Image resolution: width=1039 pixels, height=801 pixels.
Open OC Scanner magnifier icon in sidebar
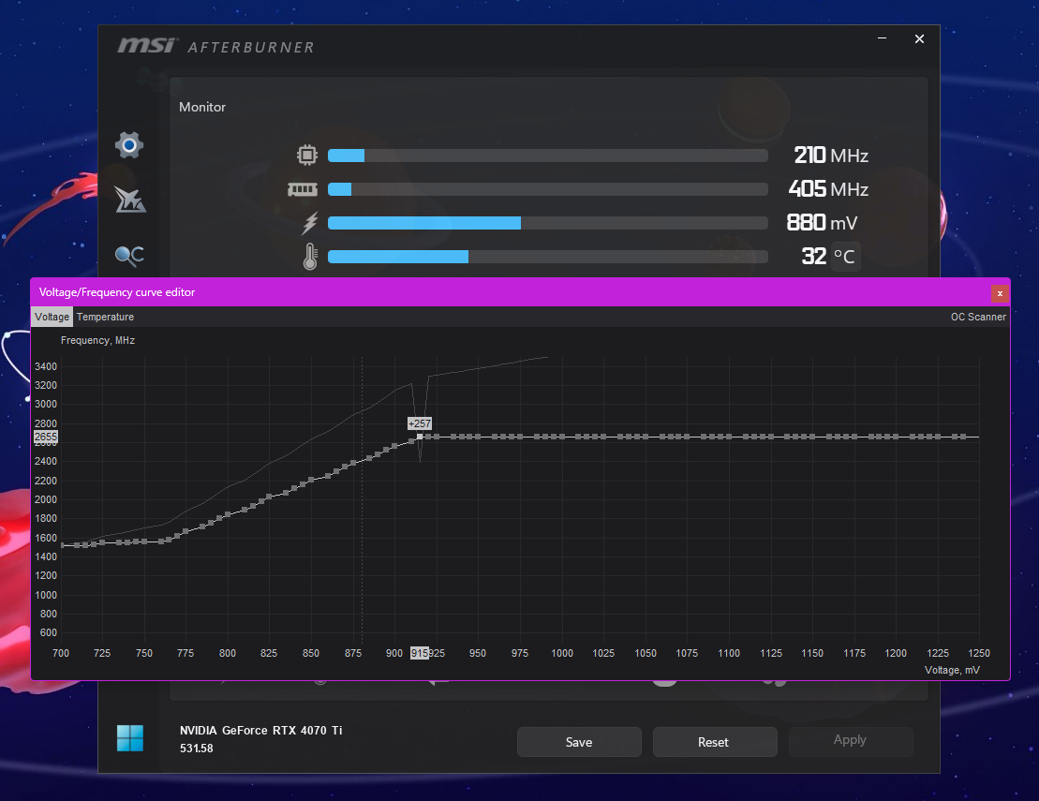pyautogui.click(x=130, y=255)
